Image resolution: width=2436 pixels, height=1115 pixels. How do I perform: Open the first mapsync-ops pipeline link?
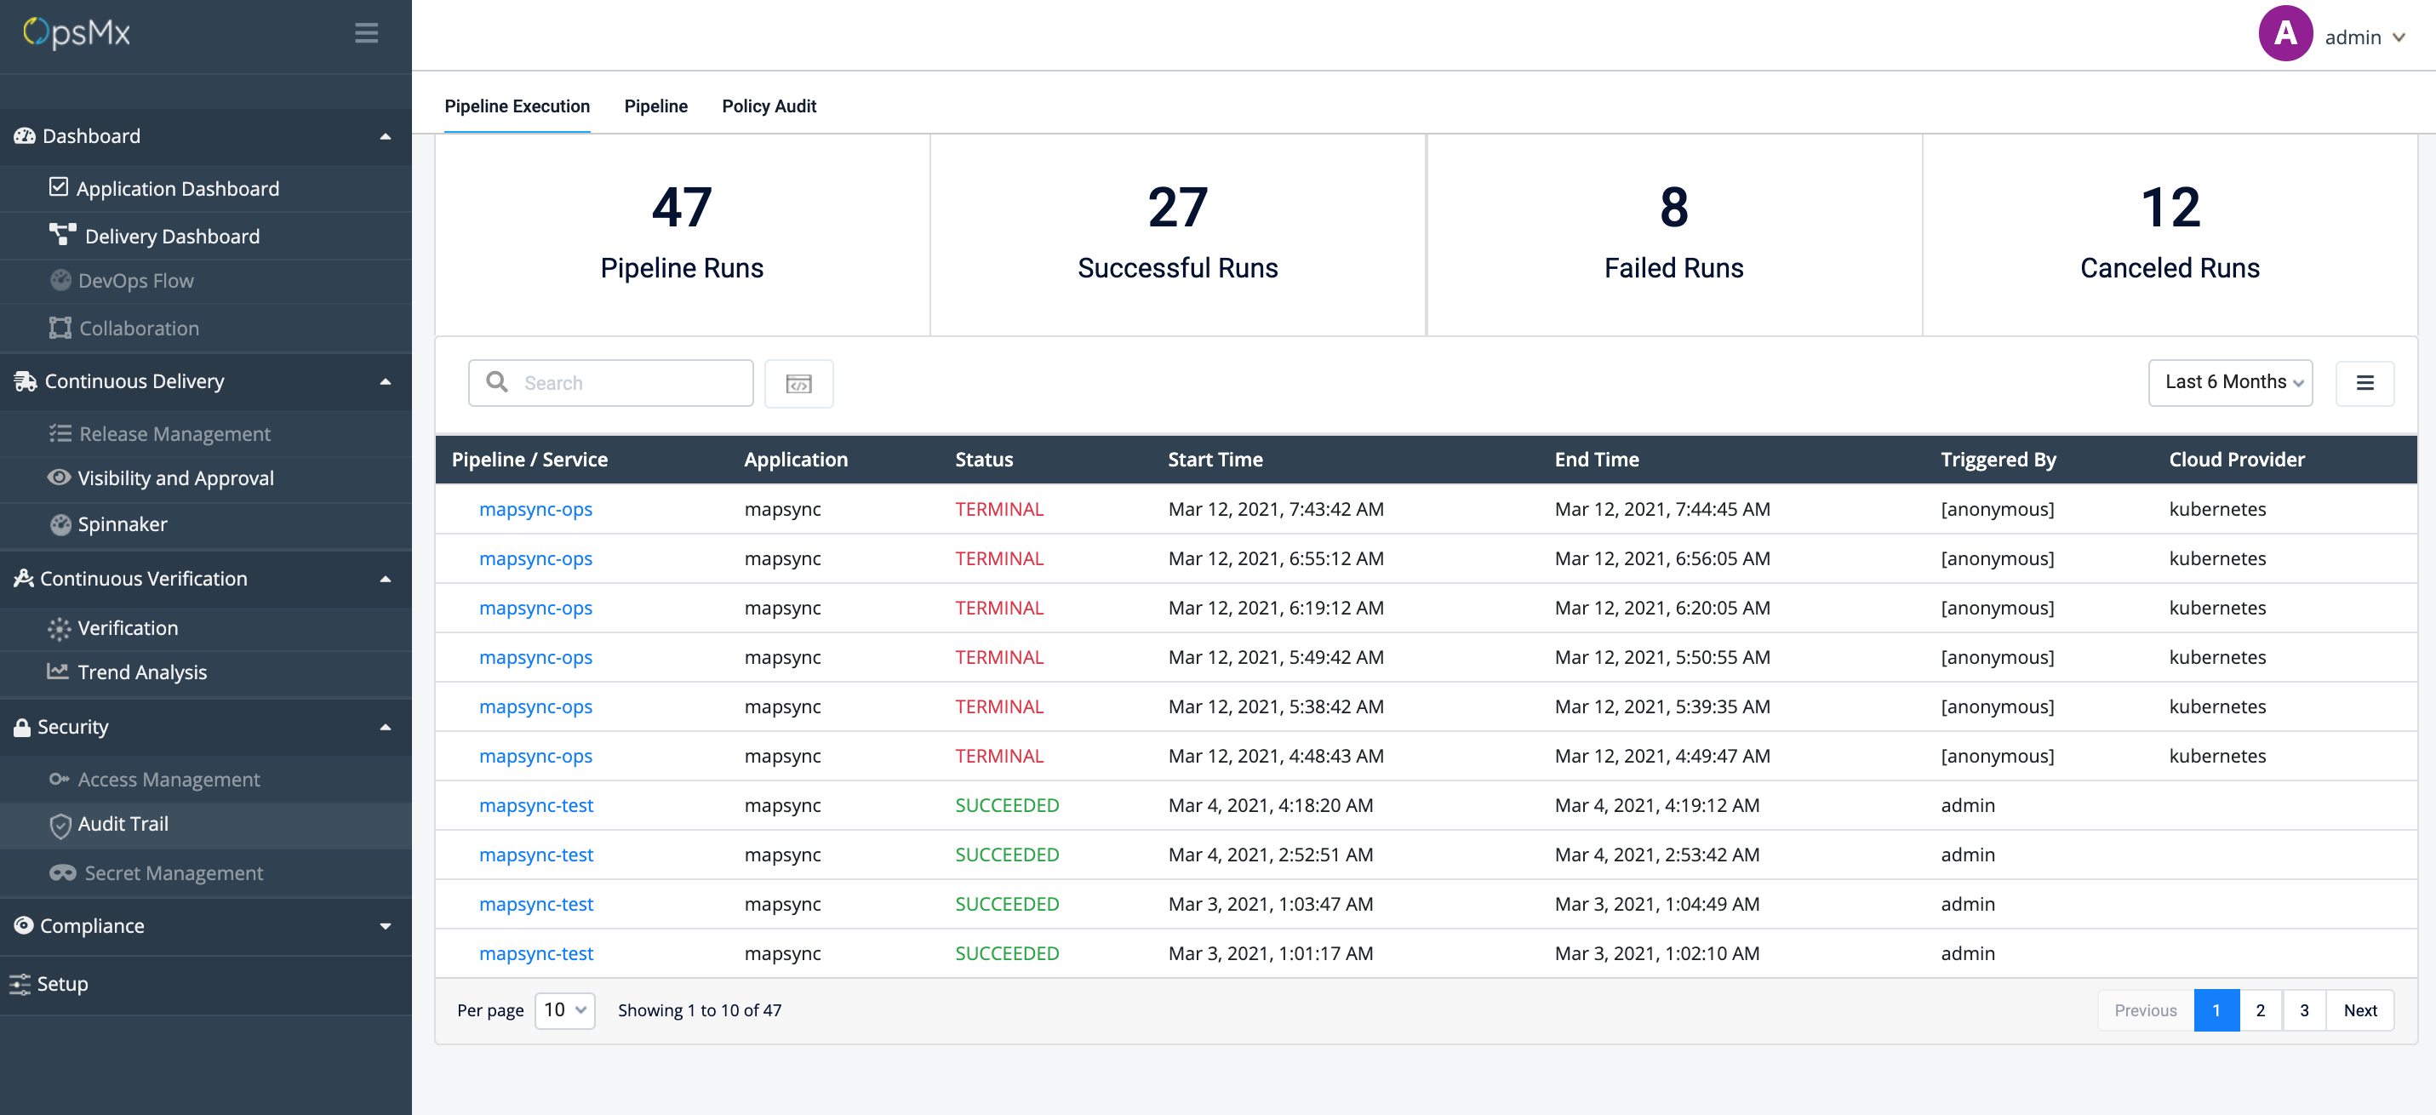point(535,509)
